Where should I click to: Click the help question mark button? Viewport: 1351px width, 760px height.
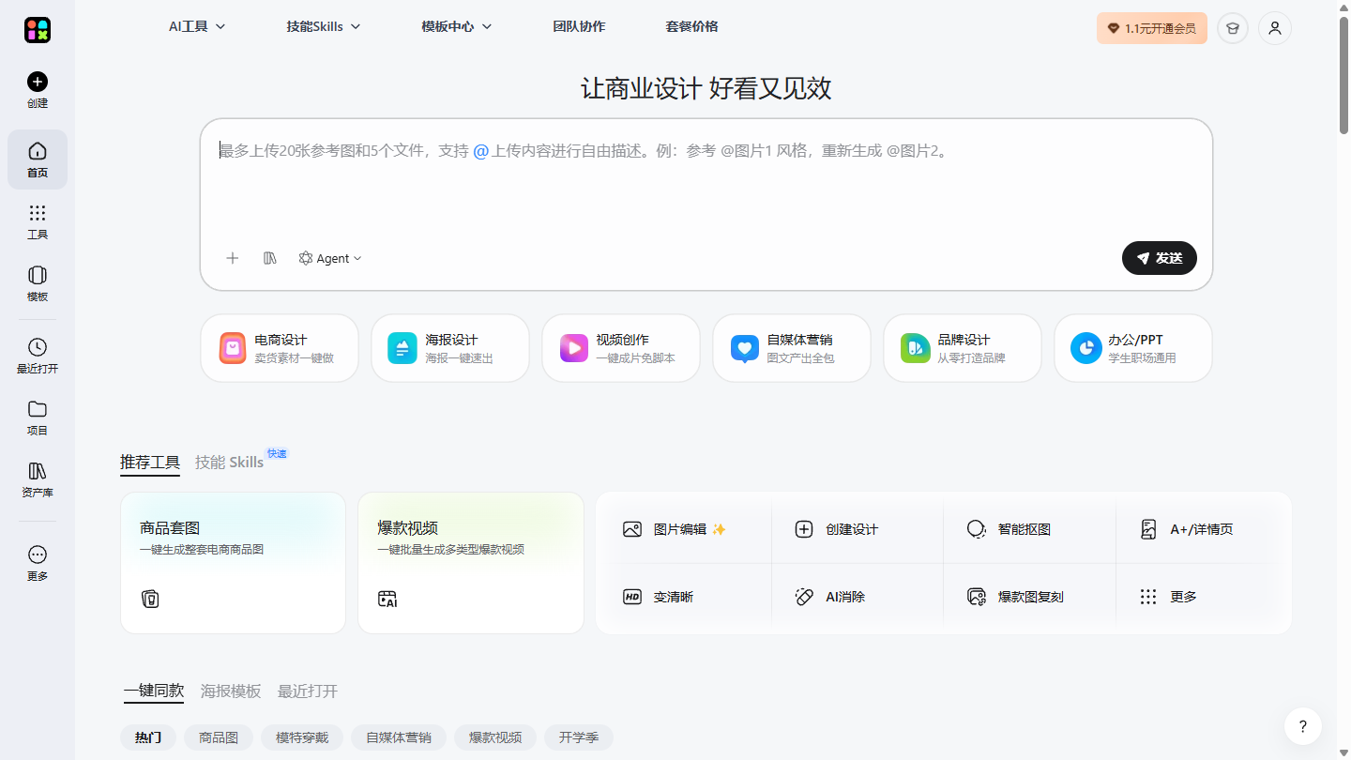[1303, 726]
